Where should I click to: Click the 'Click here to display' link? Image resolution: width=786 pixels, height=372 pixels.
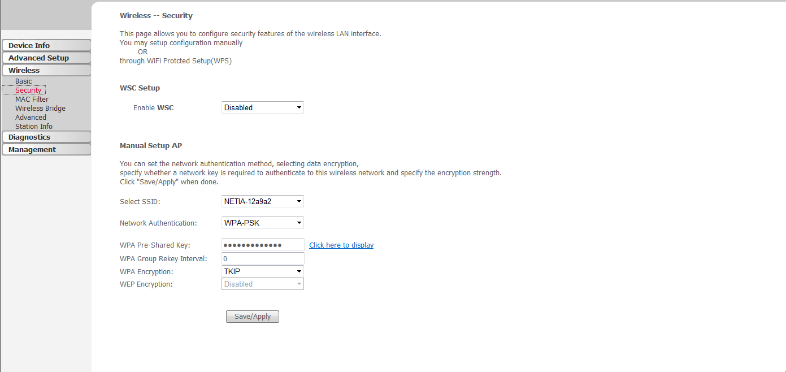(341, 245)
